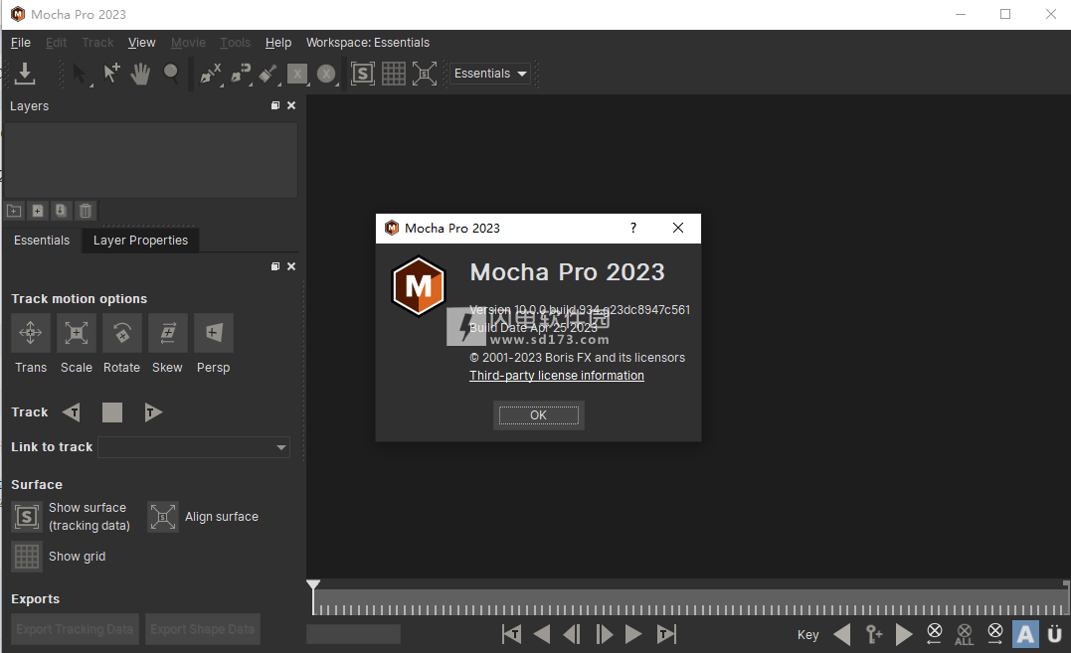
Task: Click the Align surface button in Surface section
Action: (163, 517)
